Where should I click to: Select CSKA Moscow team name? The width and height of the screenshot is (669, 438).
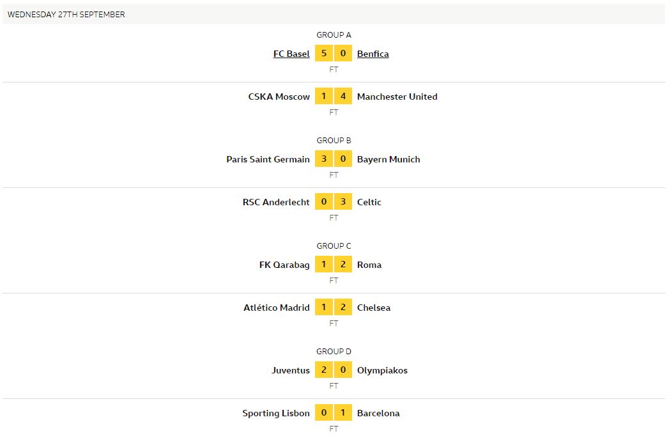pos(279,97)
